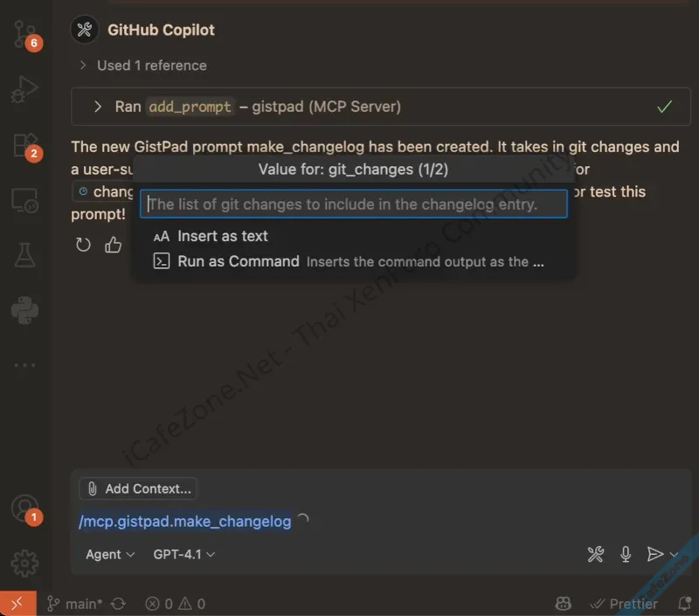The image size is (699, 616).
Task: Click the Copilot icon in the status bar
Action: coord(563,604)
